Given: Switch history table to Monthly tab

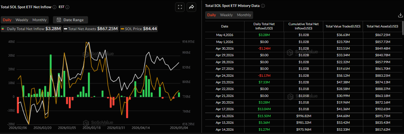Looking at the screenshot, I should point(244,15).
